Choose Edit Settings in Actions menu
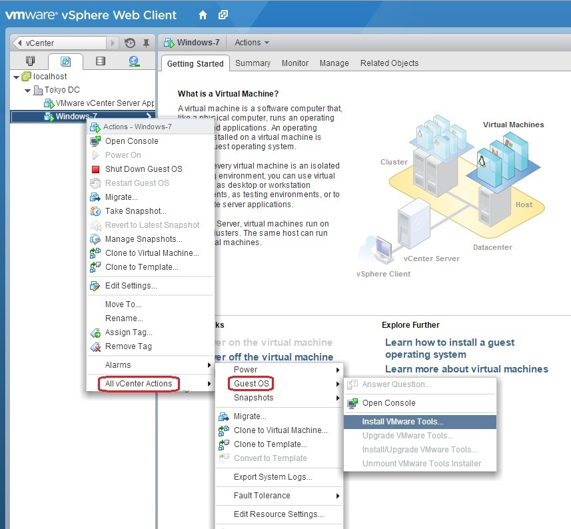This screenshot has width=571, height=529. pos(151,286)
